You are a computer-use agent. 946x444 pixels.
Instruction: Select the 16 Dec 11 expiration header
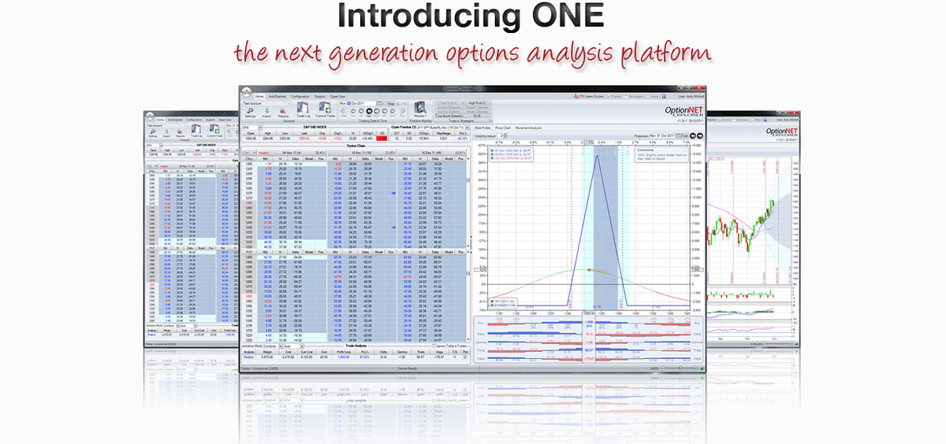click(x=431, y=153)
